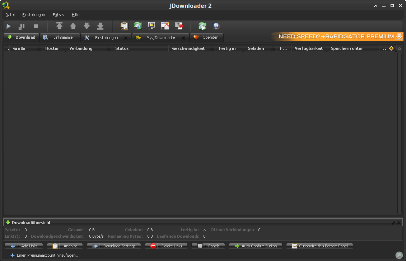Move selection down with the down arrow icon
The width and height of the screenshot is (406, 261).
point(87,26)
